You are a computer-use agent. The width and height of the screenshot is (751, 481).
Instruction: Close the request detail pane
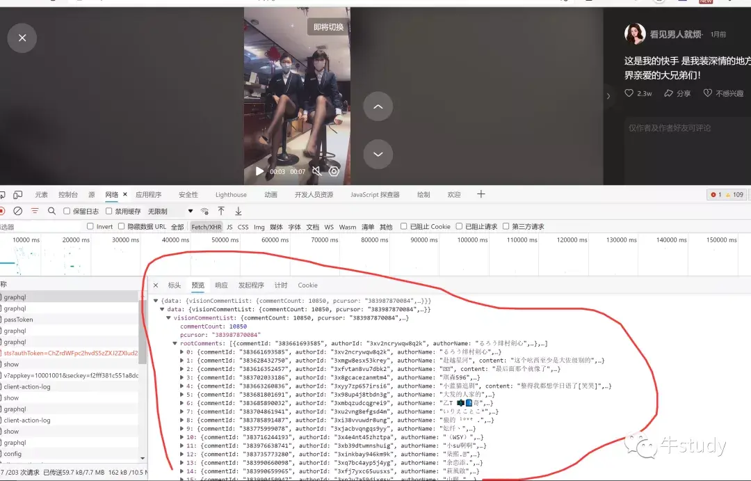[156, 285]
